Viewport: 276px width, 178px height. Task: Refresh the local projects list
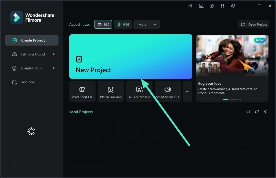257,112
